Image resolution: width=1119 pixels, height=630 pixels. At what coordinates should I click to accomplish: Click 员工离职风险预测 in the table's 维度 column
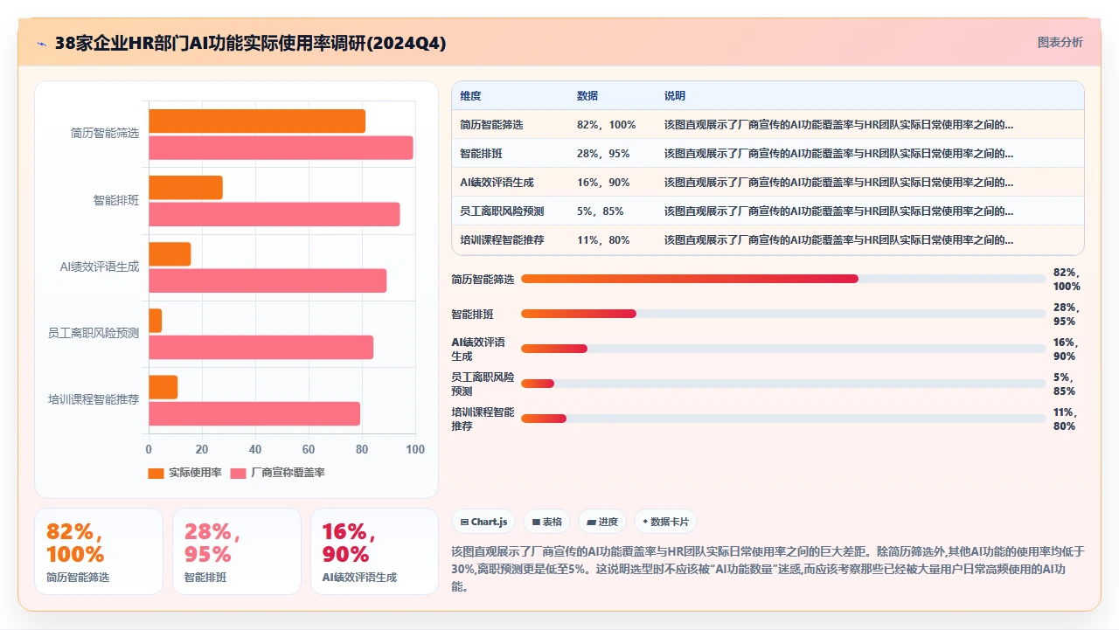point(502,211)
